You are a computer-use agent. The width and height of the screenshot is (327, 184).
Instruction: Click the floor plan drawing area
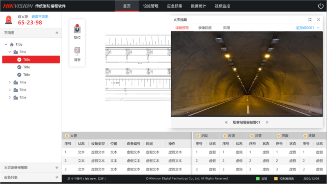coord(138,68)
